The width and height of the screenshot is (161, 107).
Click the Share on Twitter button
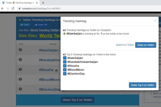point(146,45)
